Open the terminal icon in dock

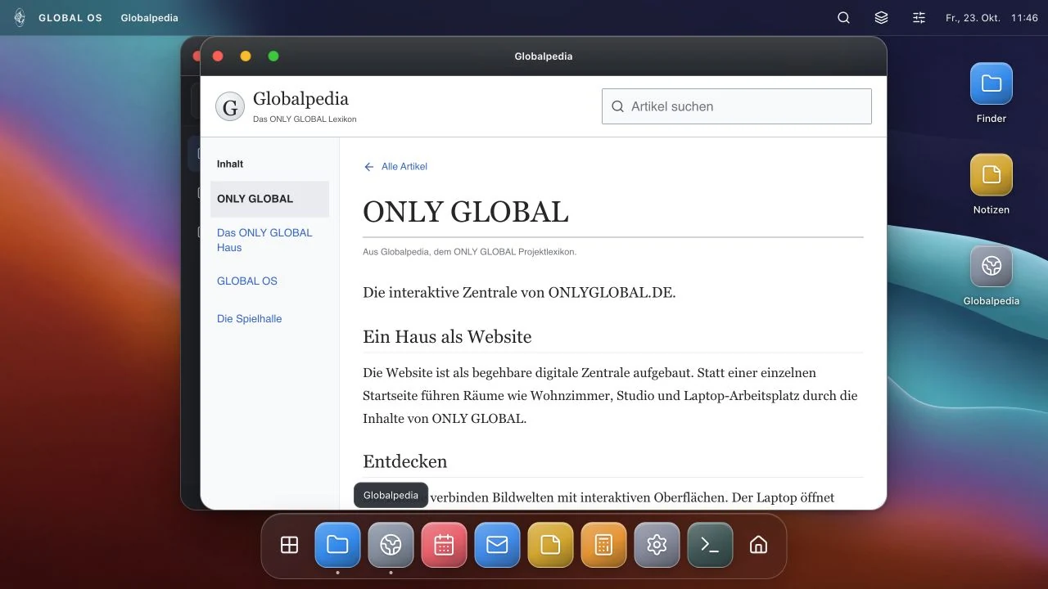click(710, 545)
